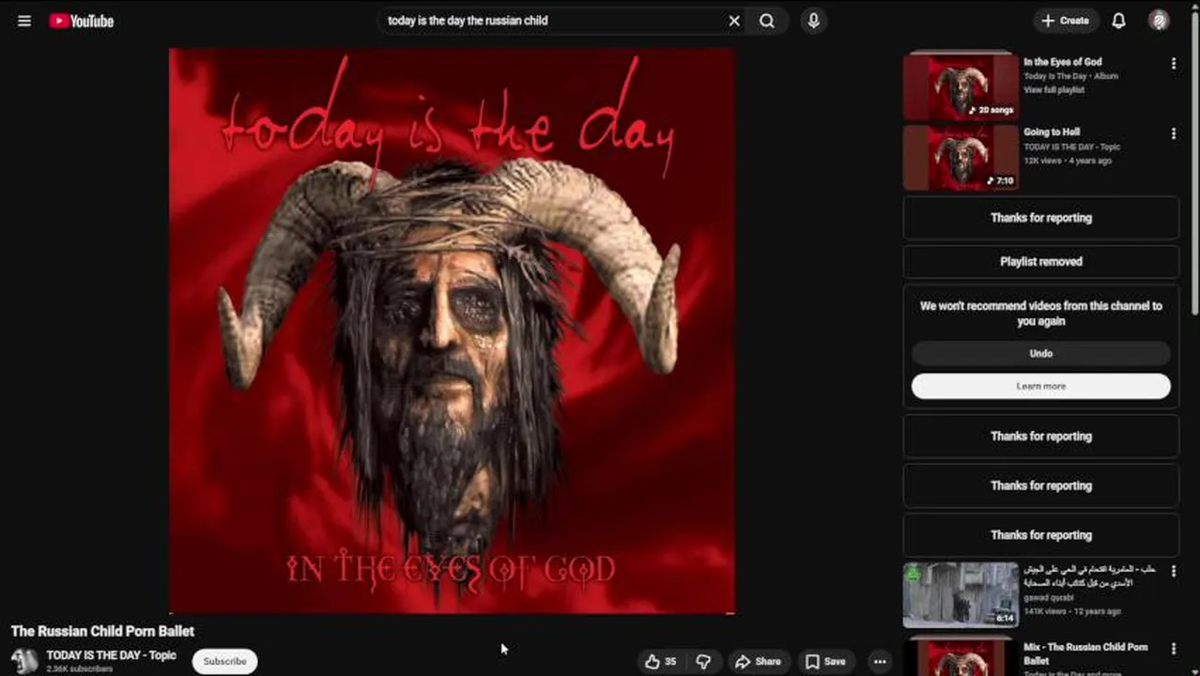Select gawad qurabi channel name
Screen dimensions: 1200x676
(1047, 597)
